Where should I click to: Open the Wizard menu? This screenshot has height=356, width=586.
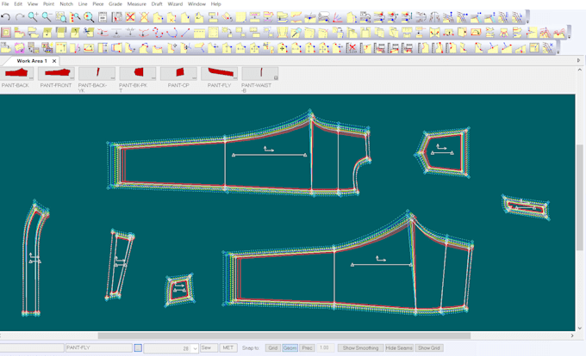(x=175, y=3)
